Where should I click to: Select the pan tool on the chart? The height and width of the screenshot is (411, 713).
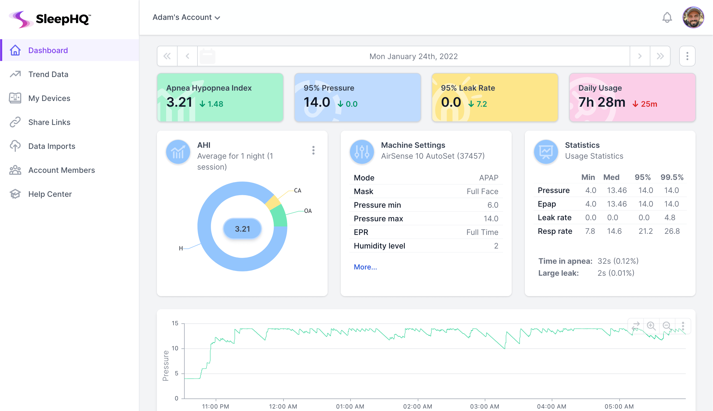(635, 326)
